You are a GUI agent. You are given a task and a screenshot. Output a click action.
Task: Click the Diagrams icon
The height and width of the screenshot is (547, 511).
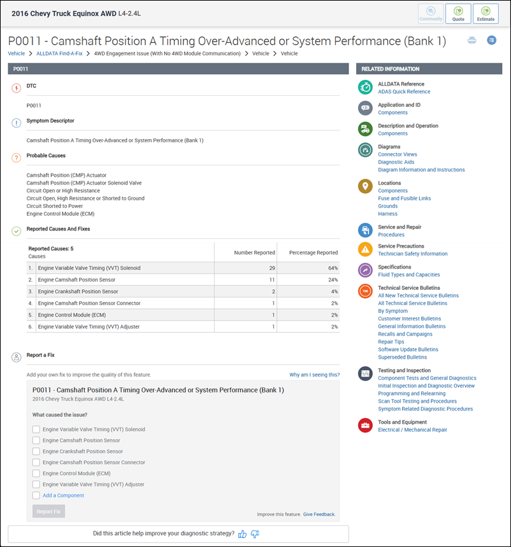pos(365,150)
